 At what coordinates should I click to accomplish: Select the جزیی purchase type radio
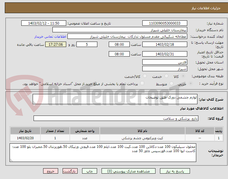tap(191, 84)
